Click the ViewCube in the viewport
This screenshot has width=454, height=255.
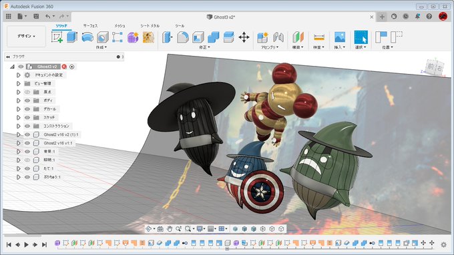(x=435, y=67)
